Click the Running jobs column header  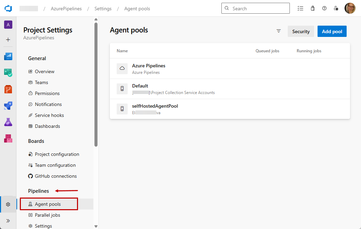tap(309, 51)
